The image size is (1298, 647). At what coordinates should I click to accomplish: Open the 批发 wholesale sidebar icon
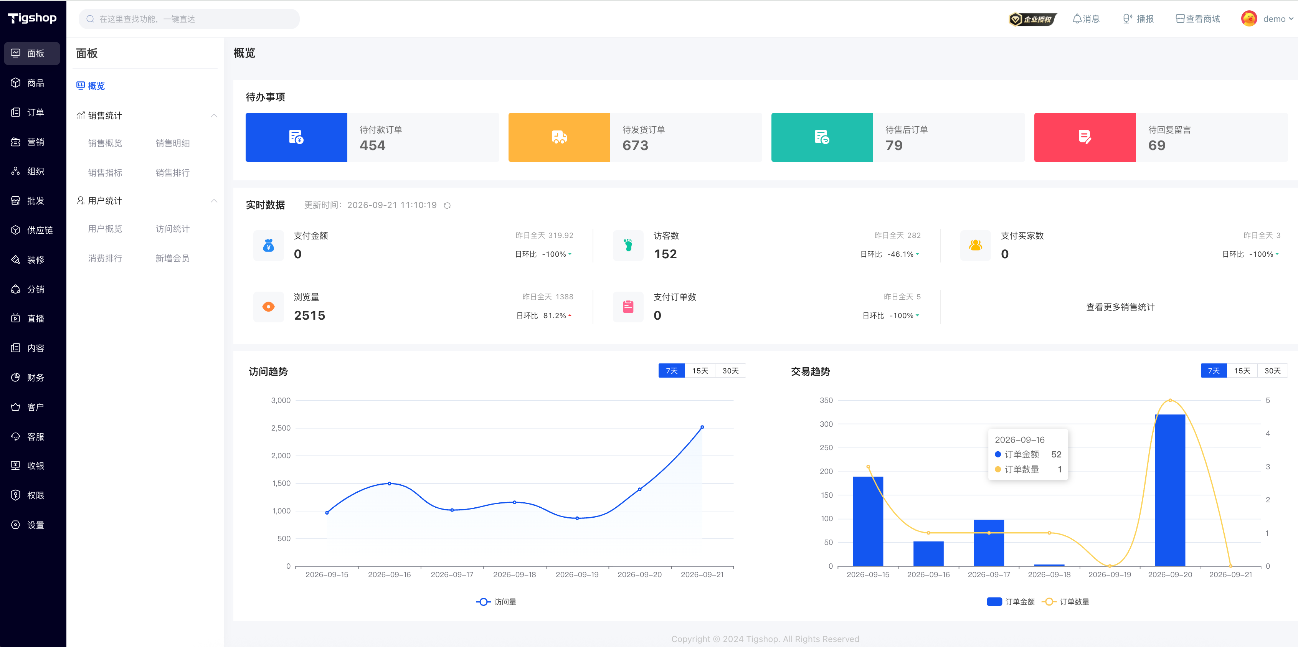click(x=16, y=201)
